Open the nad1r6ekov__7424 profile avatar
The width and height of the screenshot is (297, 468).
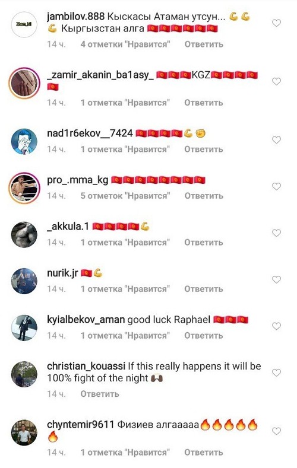[x=24, y=142]
